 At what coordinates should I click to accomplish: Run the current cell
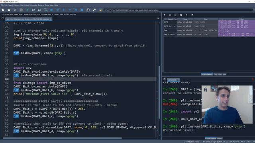[x=33, y=10]
